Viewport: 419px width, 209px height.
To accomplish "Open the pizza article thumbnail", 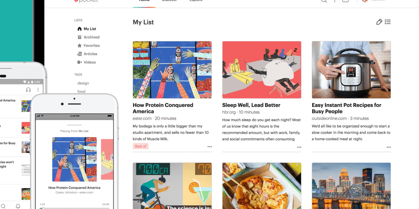I will (x=261, y=186).
